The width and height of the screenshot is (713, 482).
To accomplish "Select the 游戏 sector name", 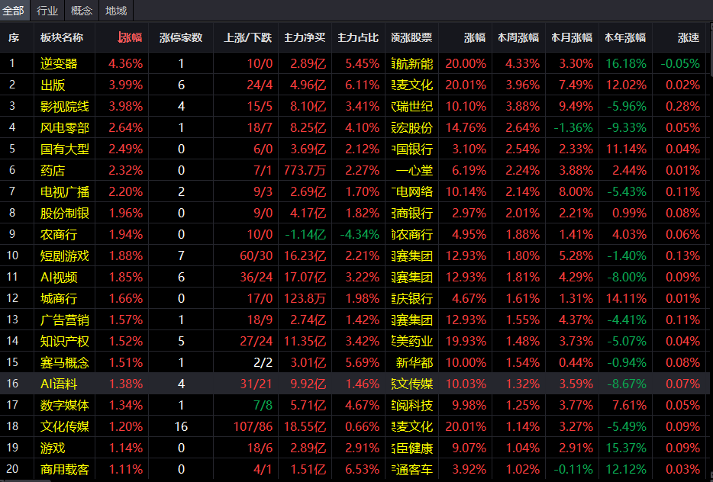I will (53, 448).
